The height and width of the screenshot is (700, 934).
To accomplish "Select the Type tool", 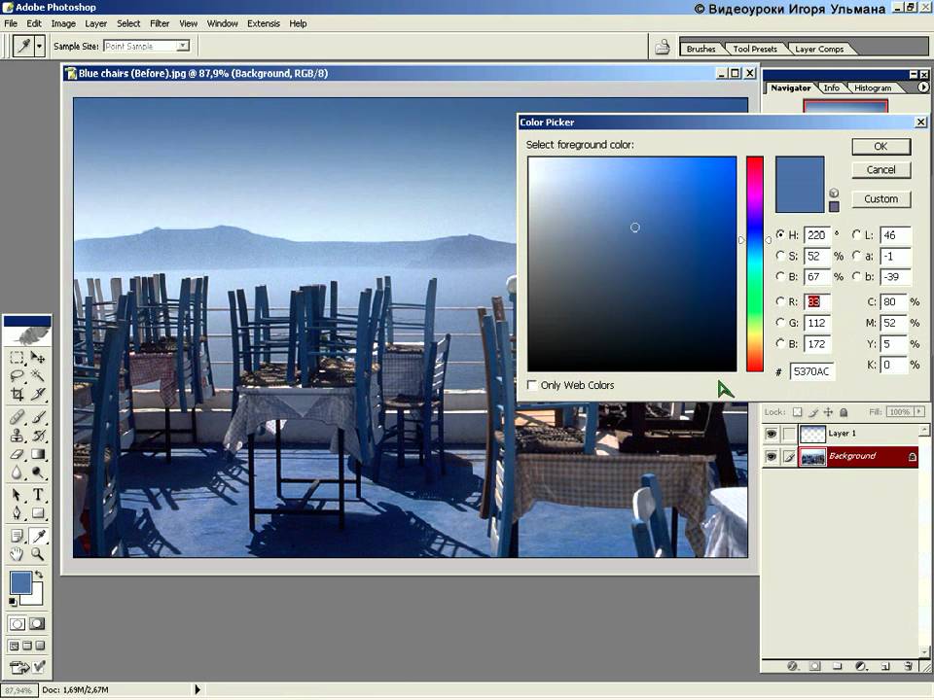I will 38,495.
